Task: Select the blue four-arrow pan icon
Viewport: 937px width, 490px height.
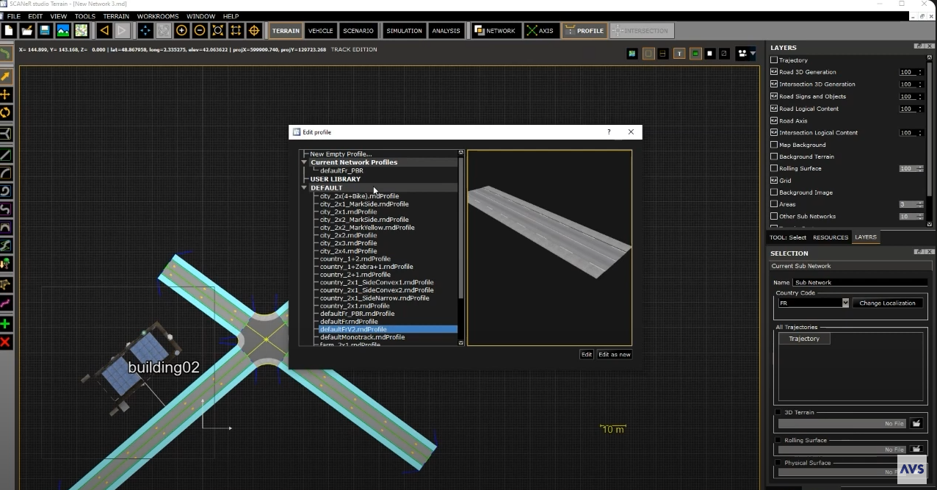Action: point(145,30)
